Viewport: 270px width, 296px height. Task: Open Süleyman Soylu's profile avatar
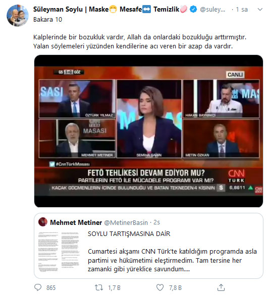tap(17, 16)
